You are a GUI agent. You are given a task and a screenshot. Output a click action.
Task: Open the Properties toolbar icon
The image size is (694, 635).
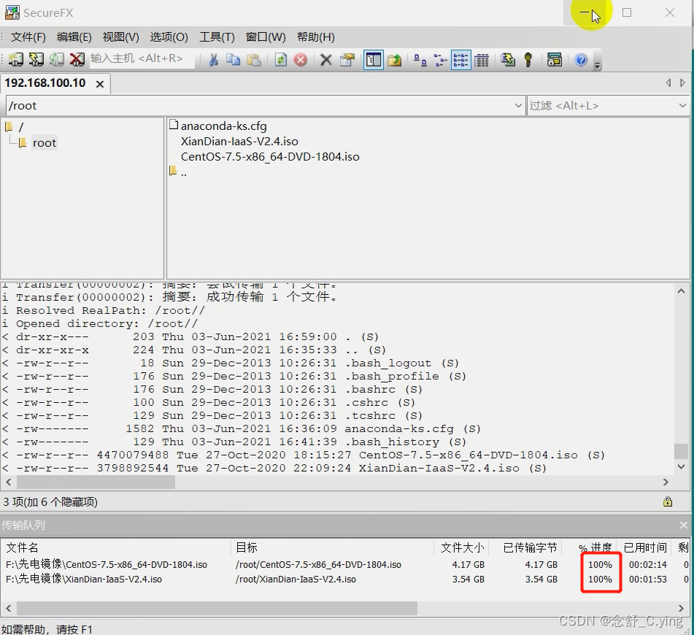tap(347, 59)
